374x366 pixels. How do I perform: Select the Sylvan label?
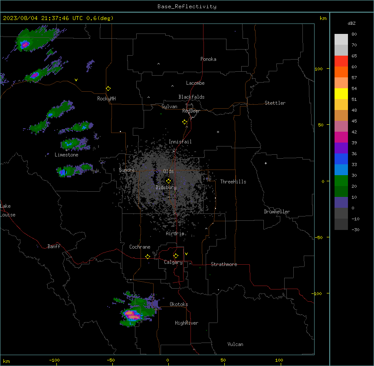(169, 106)
